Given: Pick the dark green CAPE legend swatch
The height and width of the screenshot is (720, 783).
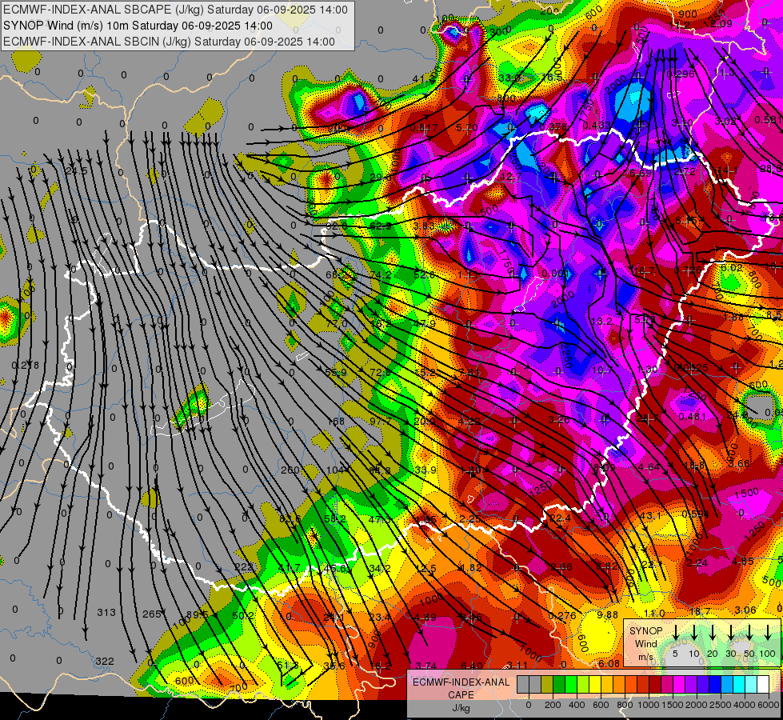Looking at the screenshot, I should [559, 685].
